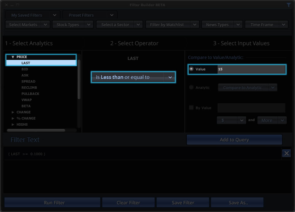The height and width of the screenshot is (212, 295).
Task: Choose the SPREAD analytic in the list
Action: pyautogui.click(x=28, y=81)
